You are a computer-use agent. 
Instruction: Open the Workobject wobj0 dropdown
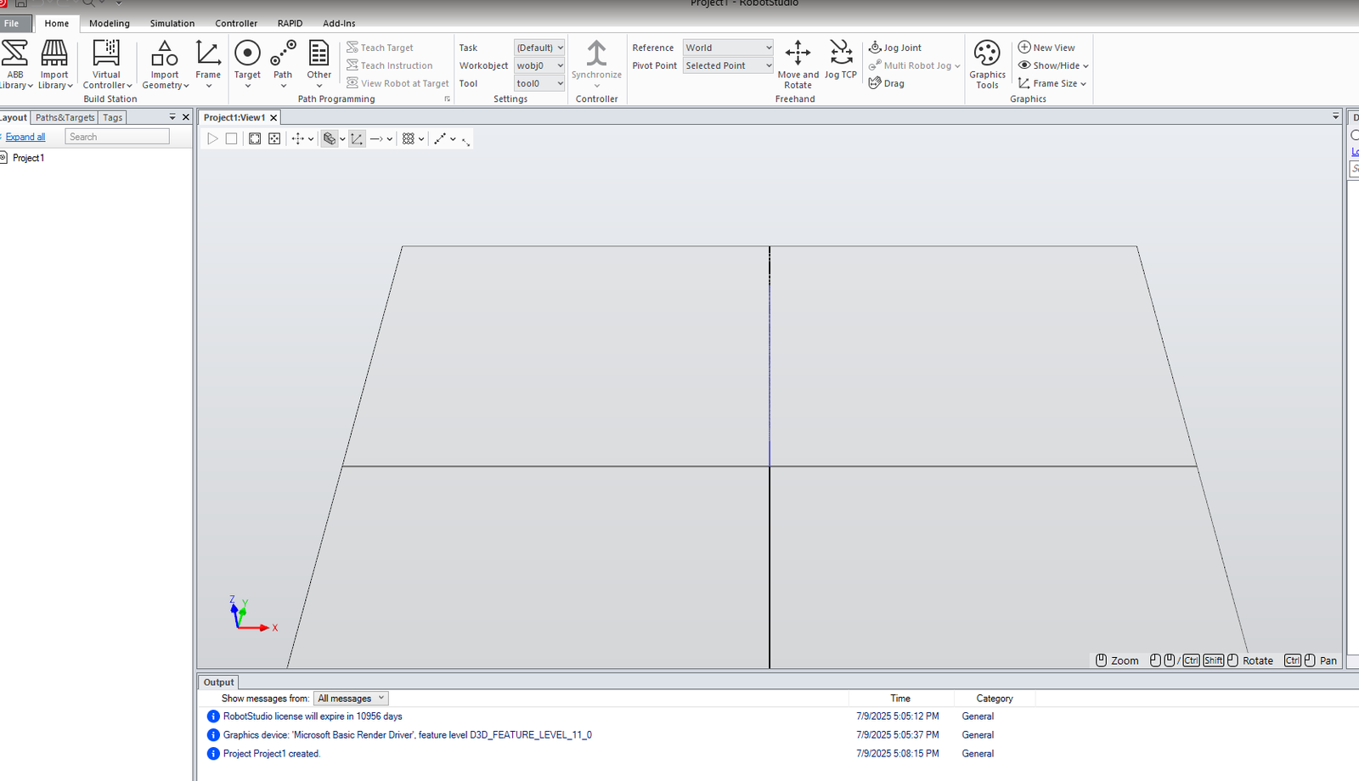pyautogui.click(x=539, y=65)
